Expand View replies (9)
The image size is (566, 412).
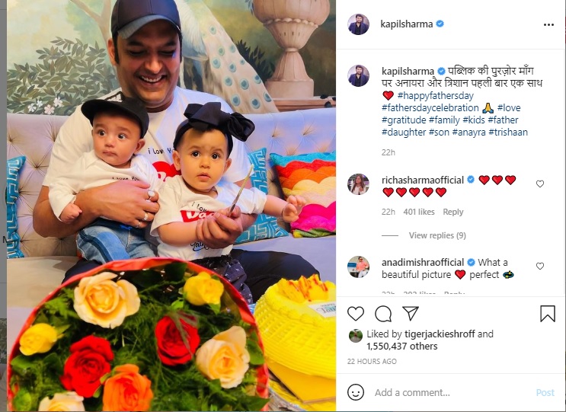pyautogui.click(x=437, y=235)
